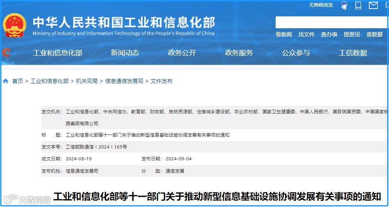Click the national emblem logo

coord(14,25)
